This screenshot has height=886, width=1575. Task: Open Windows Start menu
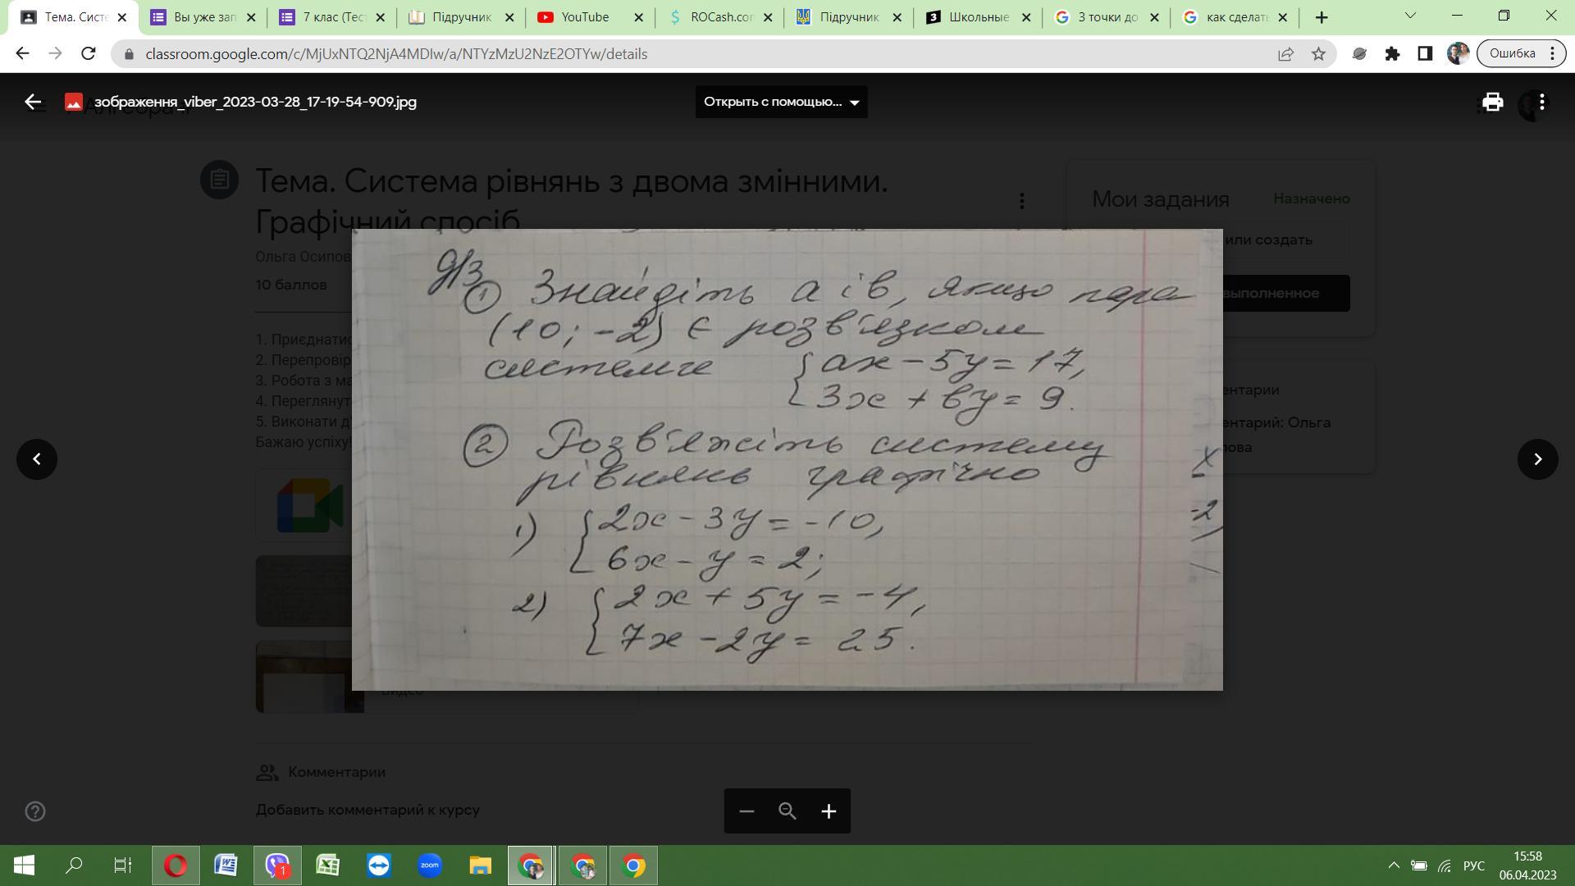(24, 865)
